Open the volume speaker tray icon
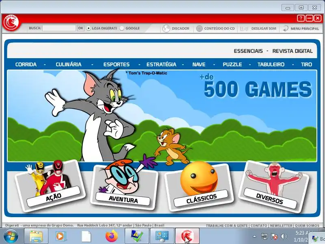The image size is (325, 244). (284, 236)
